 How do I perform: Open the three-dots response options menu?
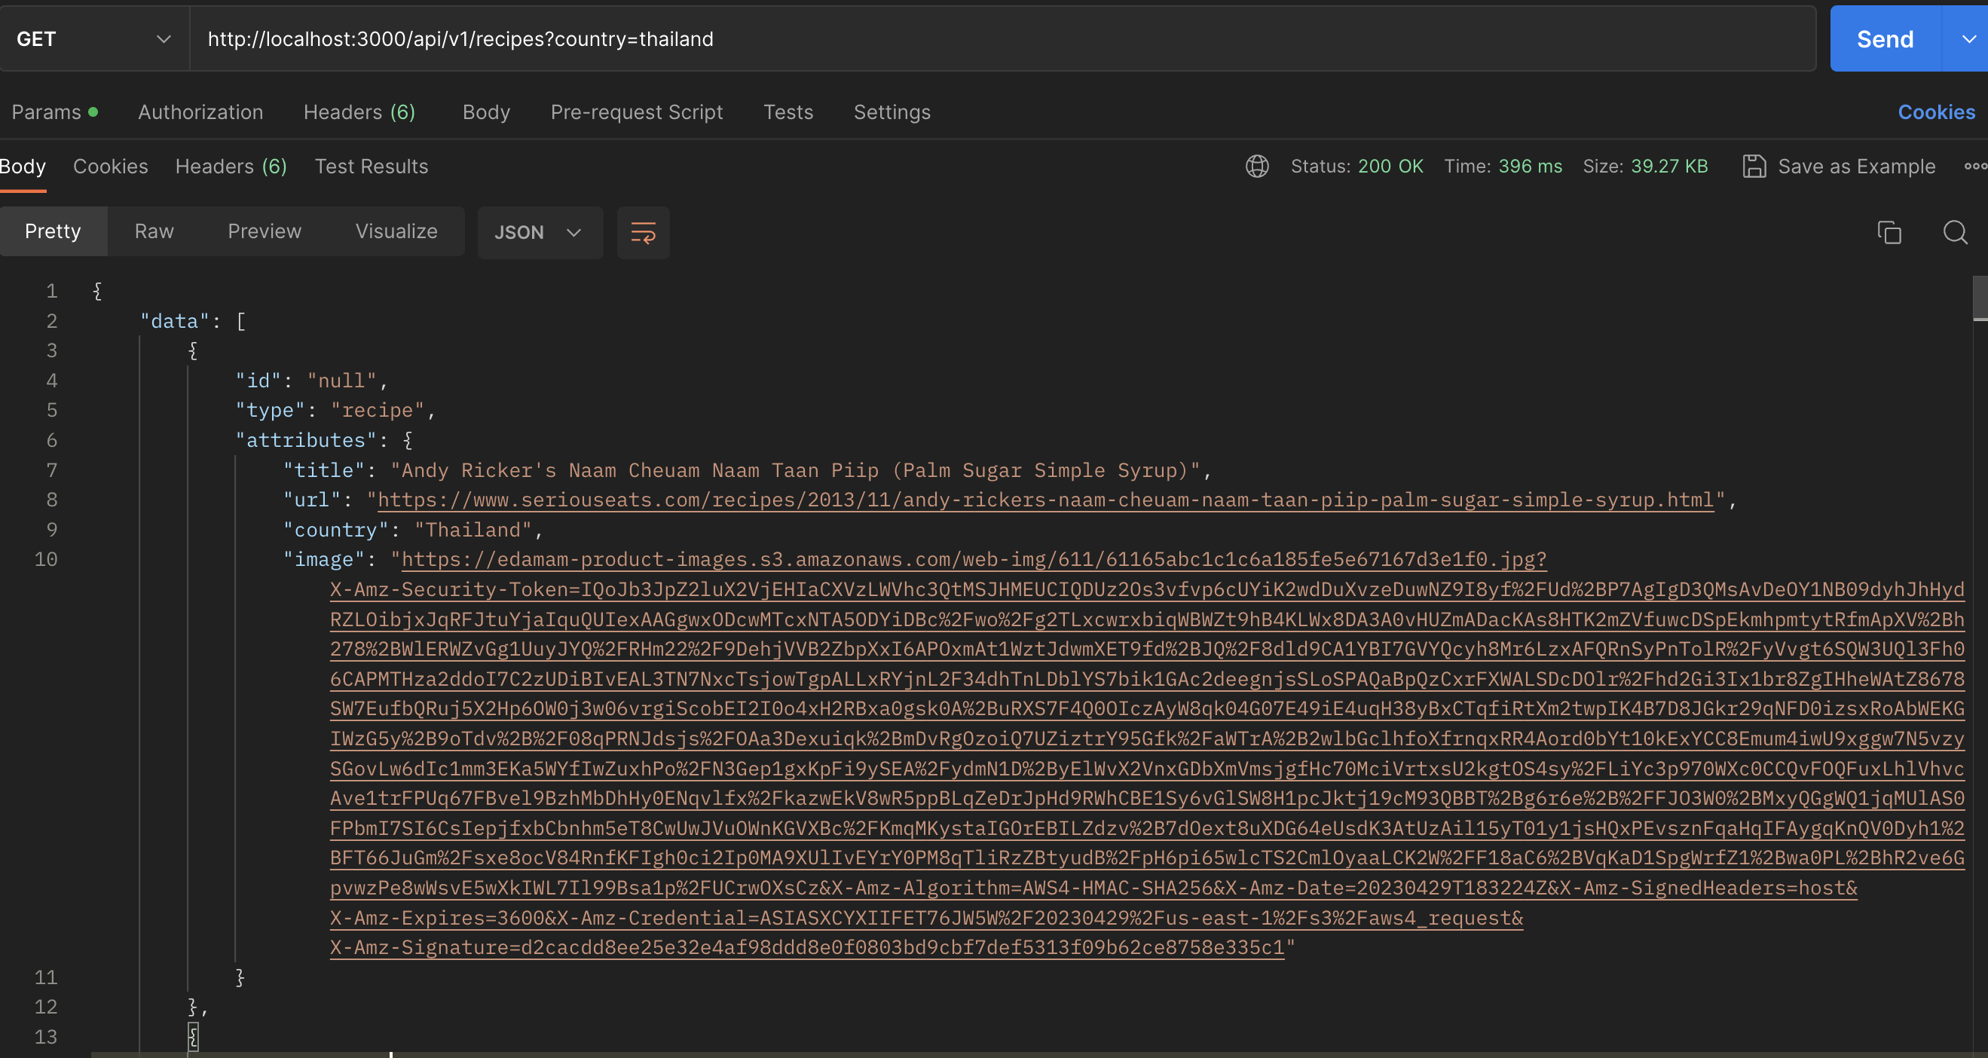coord(1975,167)
